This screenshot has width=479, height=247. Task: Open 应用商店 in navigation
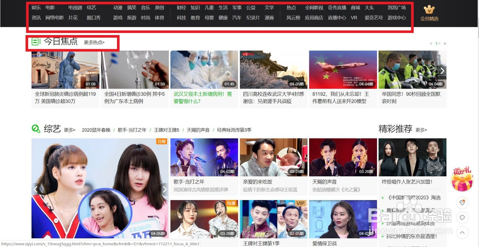(314, 18)
